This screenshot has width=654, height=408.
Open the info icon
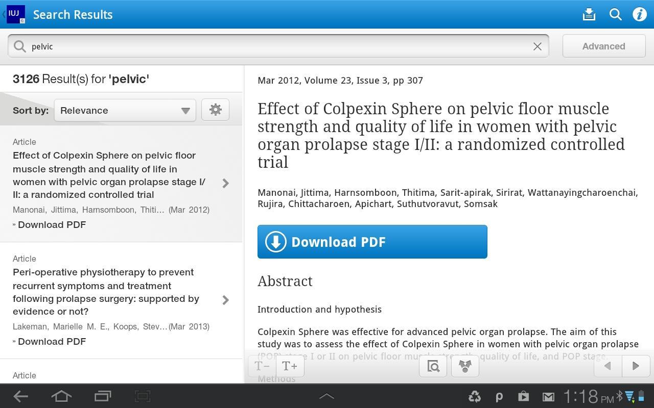click(640, 14)
